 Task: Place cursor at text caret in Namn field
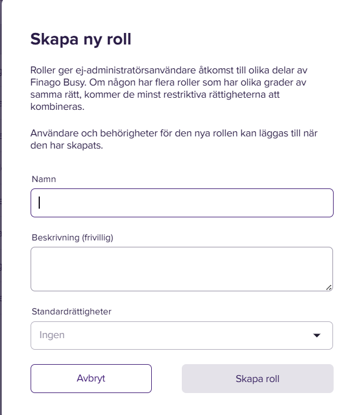[39, 203]
